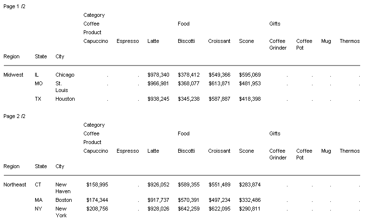This screenshot has width=365, height=224.
Task: Click the St. Louis city cell
Action: [62, 87]
